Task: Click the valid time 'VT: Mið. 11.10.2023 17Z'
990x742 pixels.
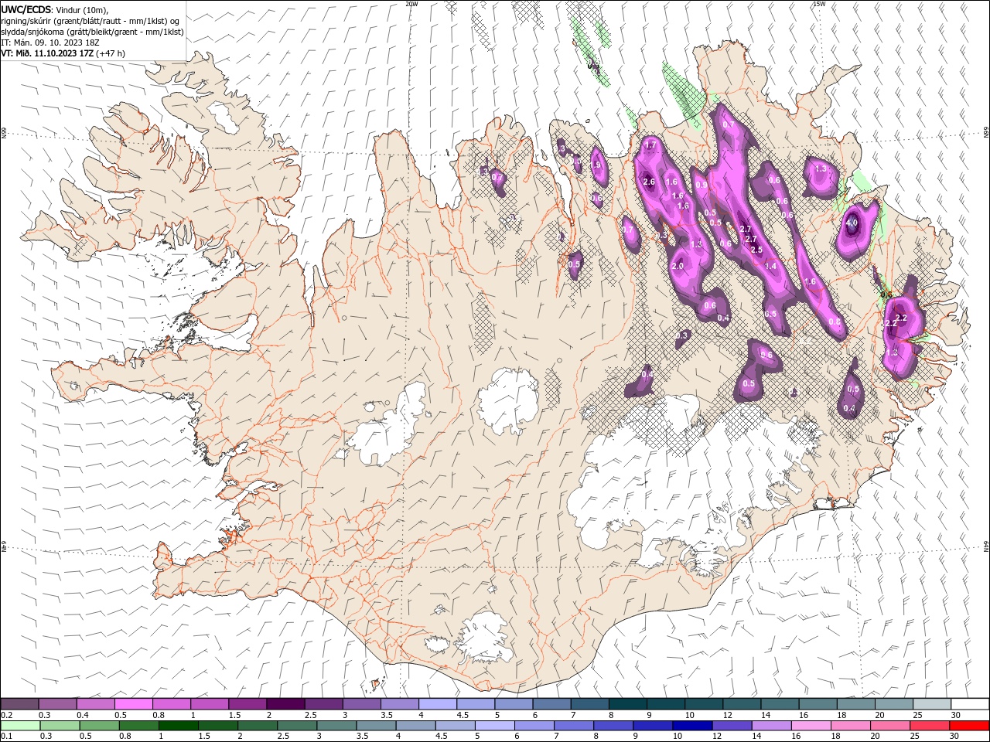Action: pos(47,53)
